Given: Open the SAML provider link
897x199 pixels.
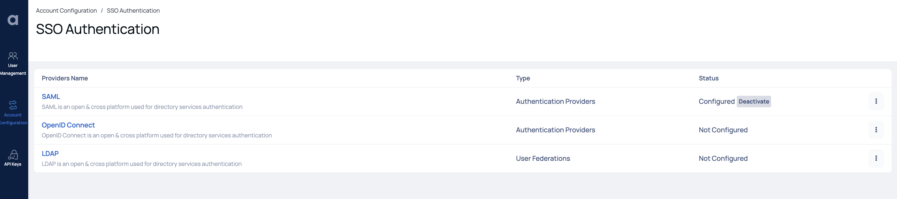Looking at the screenshot, I should point(51,97).
